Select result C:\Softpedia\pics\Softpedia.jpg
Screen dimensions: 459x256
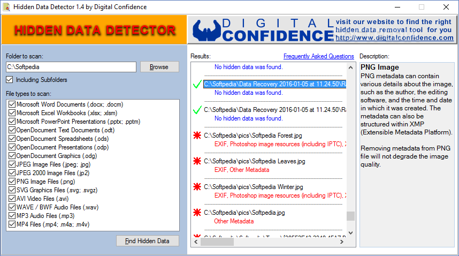coord(244,213)
